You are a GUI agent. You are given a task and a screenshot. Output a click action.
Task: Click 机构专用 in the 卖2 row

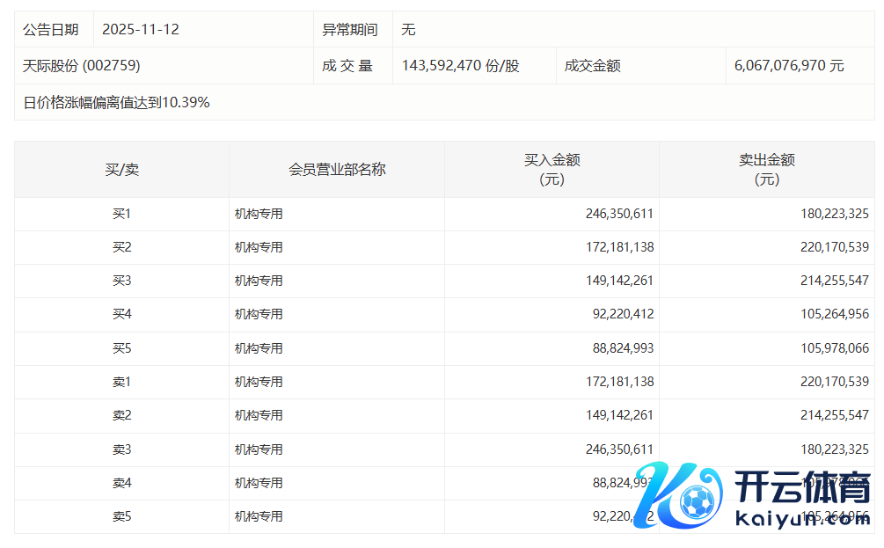[x=259, y=415]
